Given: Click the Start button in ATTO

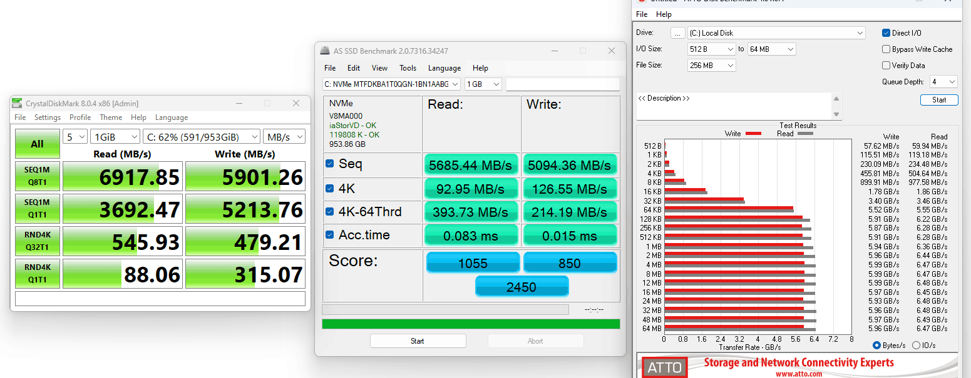Looking at the screenshot, I should [x=939, y=100].
